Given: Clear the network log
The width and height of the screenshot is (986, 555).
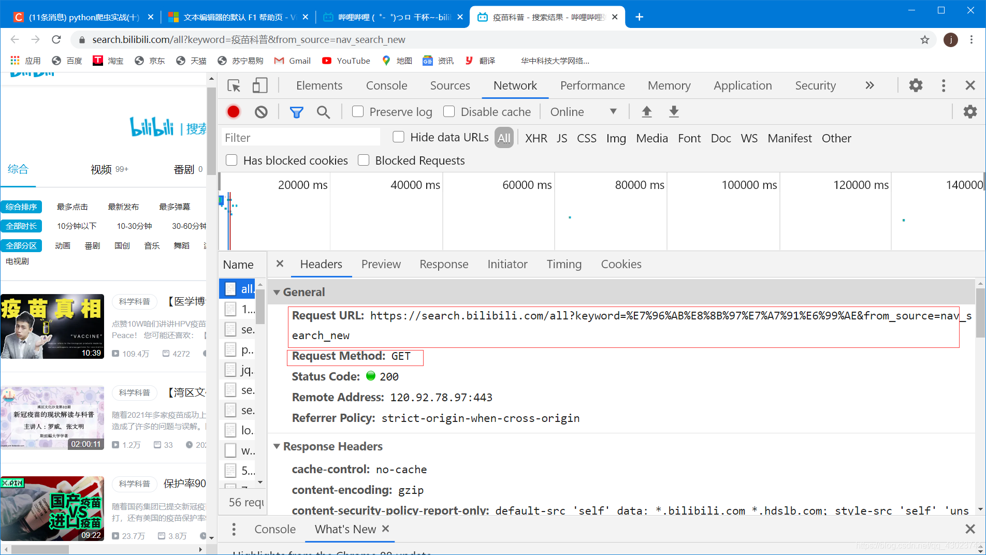Looking at the screenshot, I should click(261, 112).
